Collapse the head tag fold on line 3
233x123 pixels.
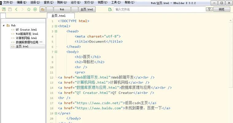click(x=56, y=31)
